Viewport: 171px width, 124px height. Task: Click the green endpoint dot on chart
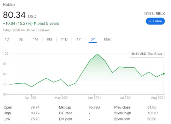click(x=164, y=74)
